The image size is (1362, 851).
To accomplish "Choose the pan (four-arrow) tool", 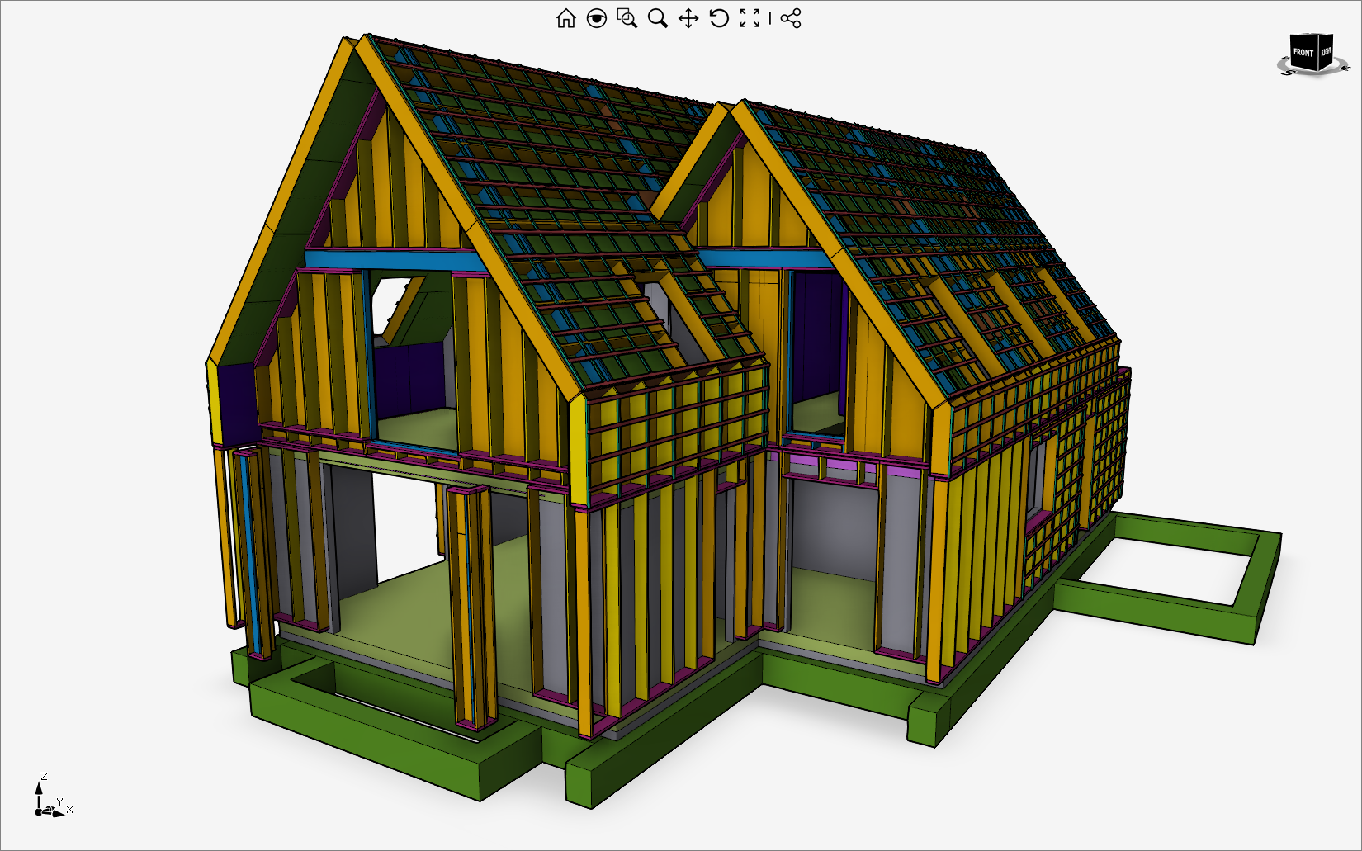I will [688, 18].
